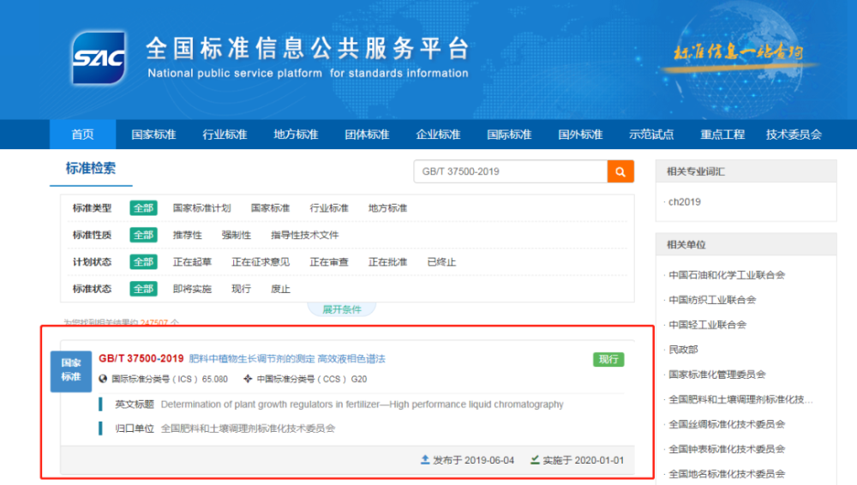Click the 发布于 2019-06-04 date text
This screenshot has width=857, height=485.
point(473,460)
